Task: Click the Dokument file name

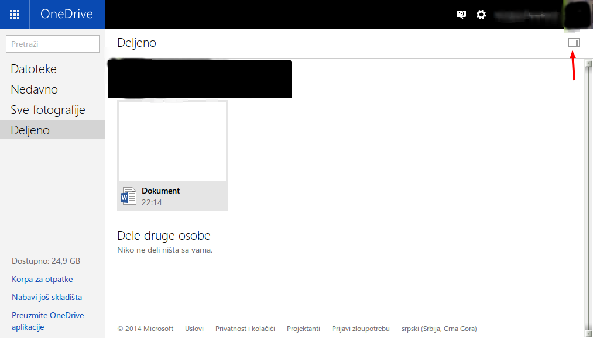Action: point(161,191)
